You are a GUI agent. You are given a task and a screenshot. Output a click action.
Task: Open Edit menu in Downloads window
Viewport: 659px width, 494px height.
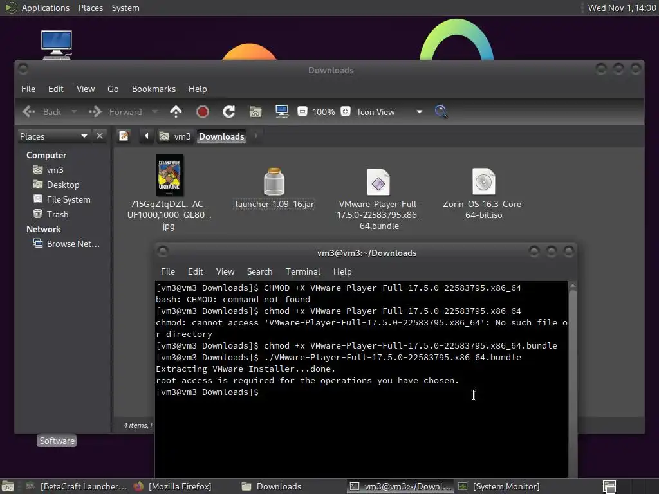tap(55, 89)
